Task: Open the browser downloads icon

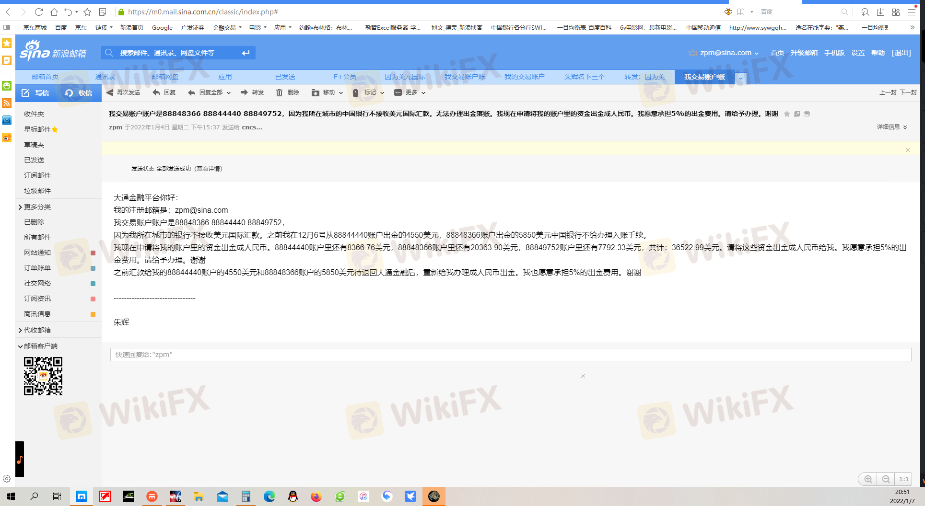Action: (x=880, y=12)
